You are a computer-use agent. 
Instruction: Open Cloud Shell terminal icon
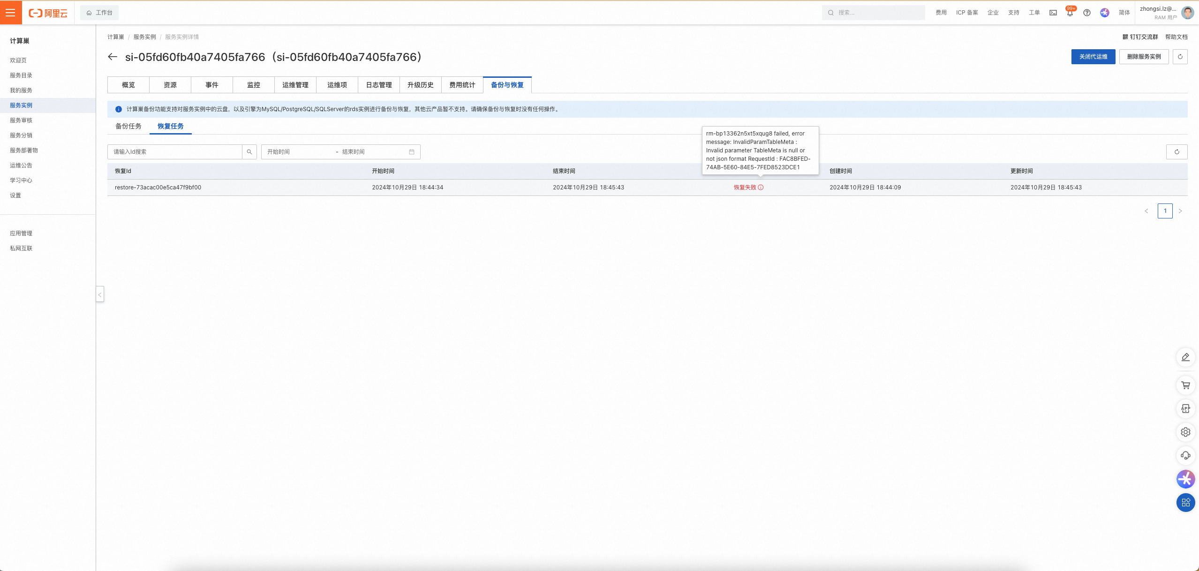pos(1053,13)
